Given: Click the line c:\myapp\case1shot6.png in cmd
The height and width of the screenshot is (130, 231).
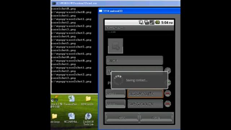Looking at the screenshot, I should tap(71, 54).
